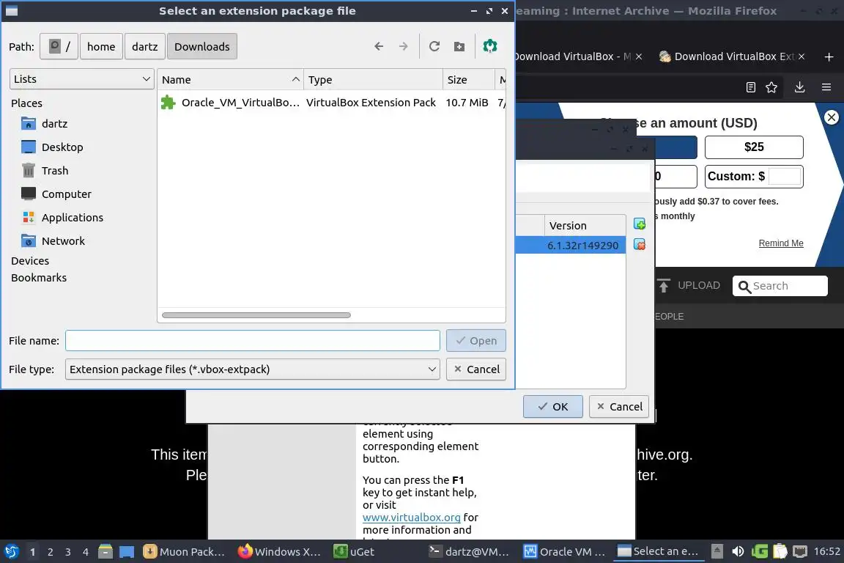Viewport: 844px width, 563px height.
Task: Open Applications in the Places sidebar
Action: pos(72,218)
